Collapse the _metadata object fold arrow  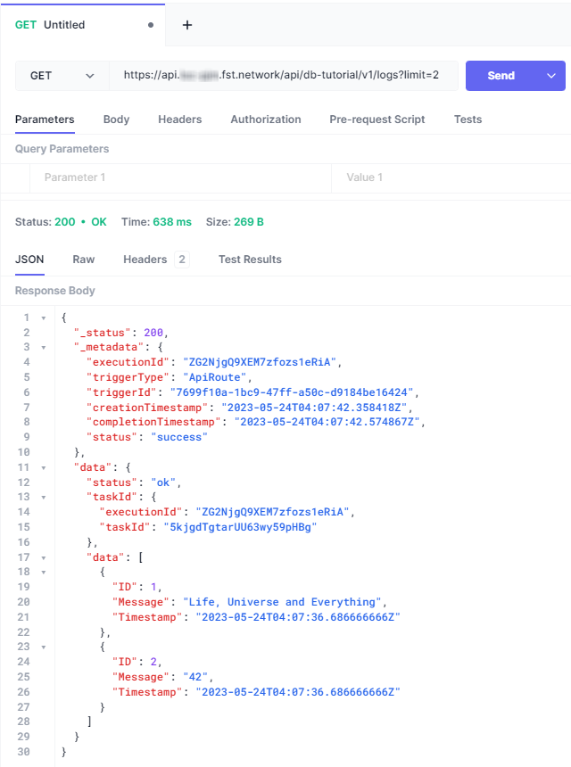click(x=44, y=348)
